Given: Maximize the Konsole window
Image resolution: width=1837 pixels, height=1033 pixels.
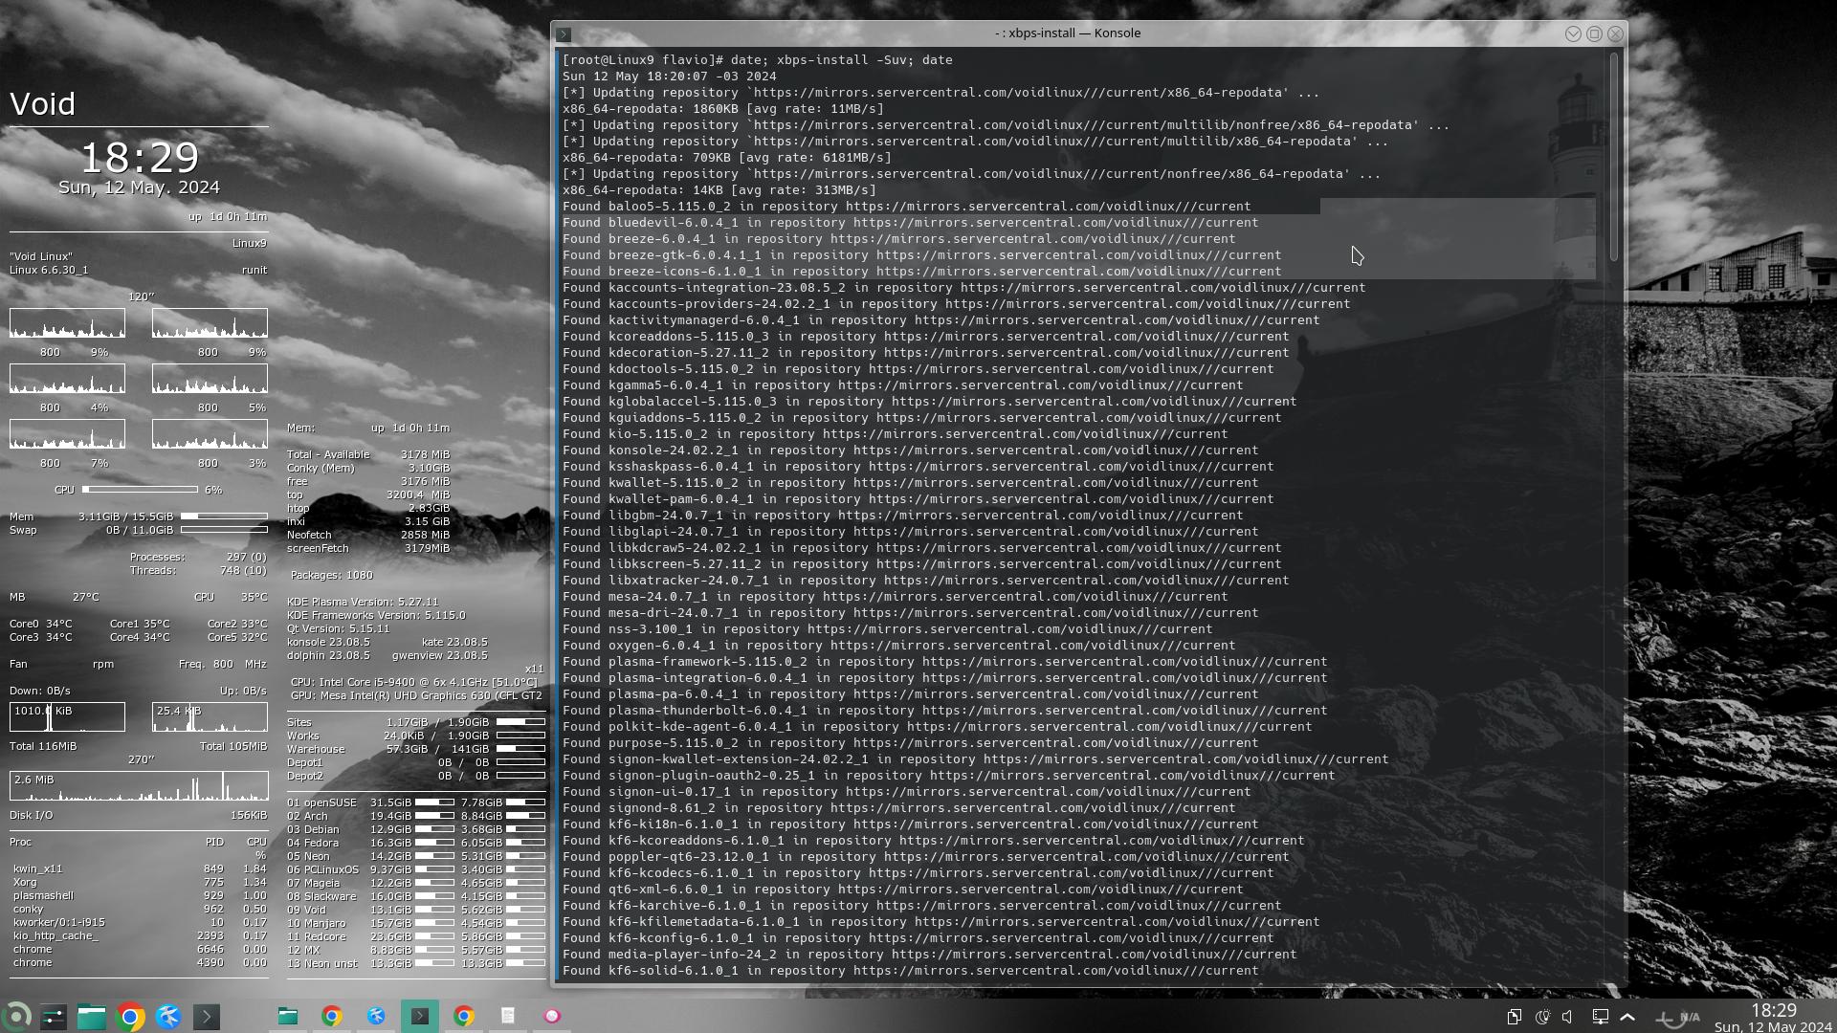Looking at the screenshot, I should tap(1594, 33).
